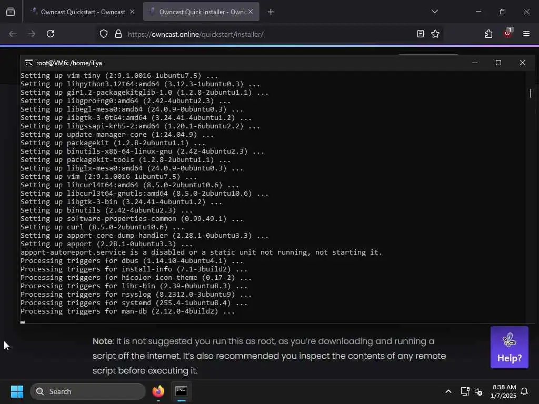The width and height of the screenshot is (539, 404).
Task: Maximize the root@VM6 terminal window
Action: pyautogui.click(x=498, y=63)
